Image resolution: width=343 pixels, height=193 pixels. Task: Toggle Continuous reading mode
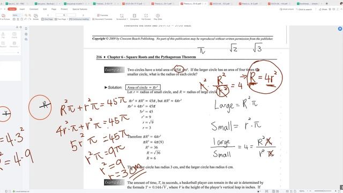[79, 19]
